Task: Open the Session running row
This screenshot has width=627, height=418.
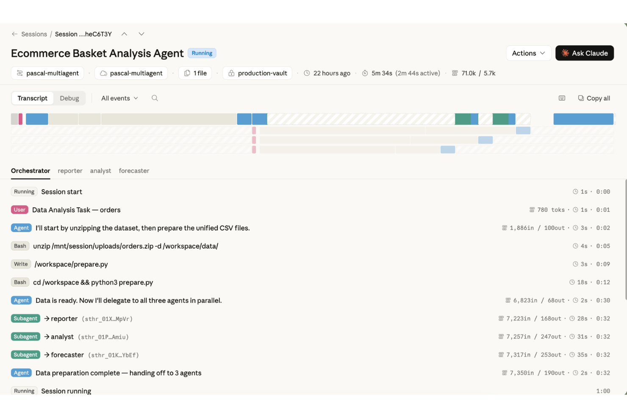Action: [311, 390]
